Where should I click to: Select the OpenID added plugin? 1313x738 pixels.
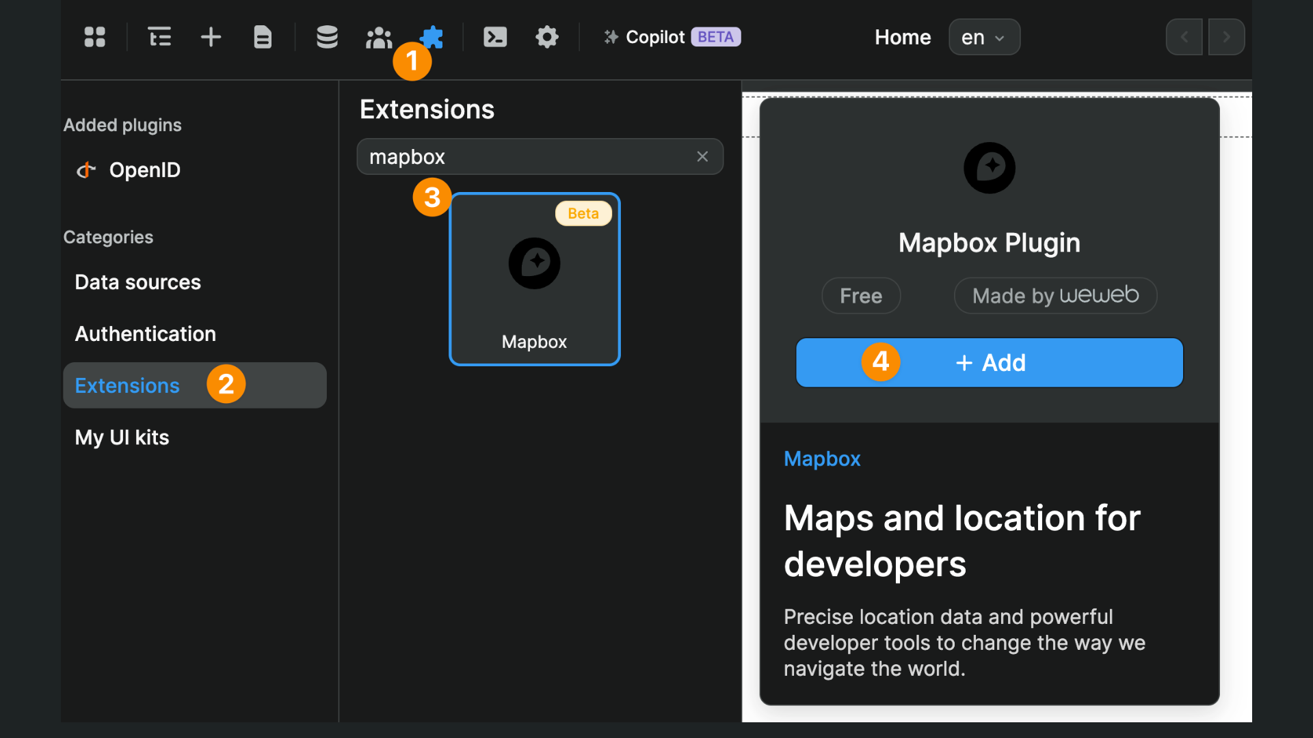pos(144,170)
